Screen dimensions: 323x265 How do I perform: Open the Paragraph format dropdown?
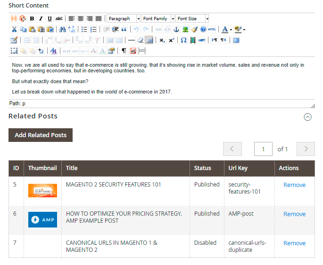tap(123, 19)
